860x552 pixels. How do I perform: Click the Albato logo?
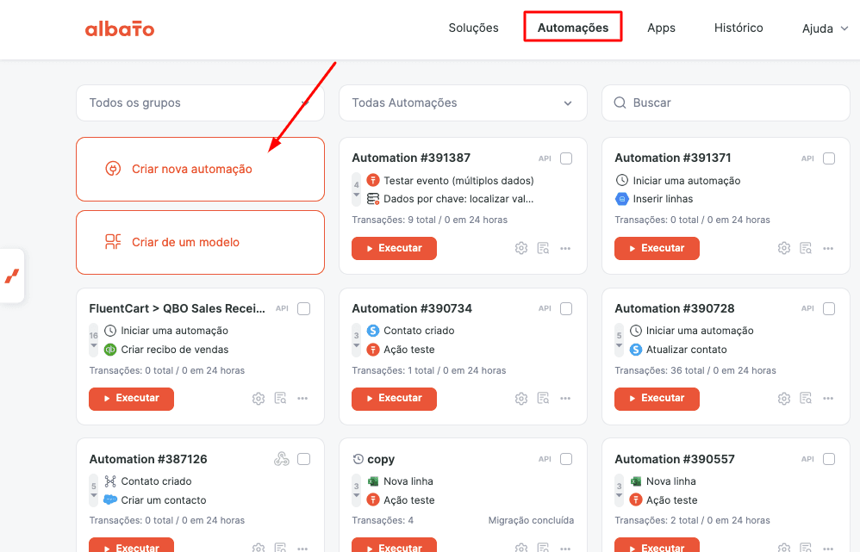(120, 28)
